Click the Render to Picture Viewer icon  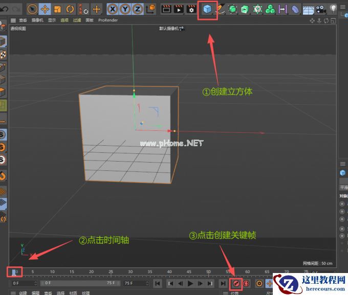[179, 9]
